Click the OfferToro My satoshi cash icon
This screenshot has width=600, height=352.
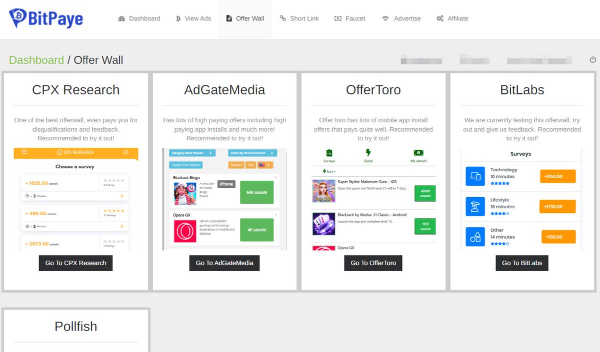418,153
